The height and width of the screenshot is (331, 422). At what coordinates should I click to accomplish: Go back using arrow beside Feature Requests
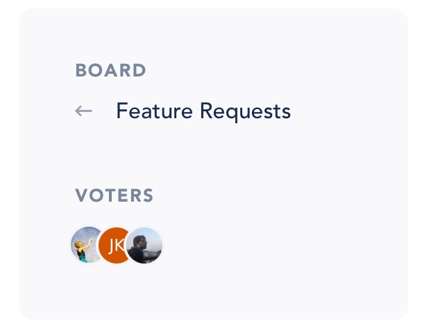(x=83, y=111)
